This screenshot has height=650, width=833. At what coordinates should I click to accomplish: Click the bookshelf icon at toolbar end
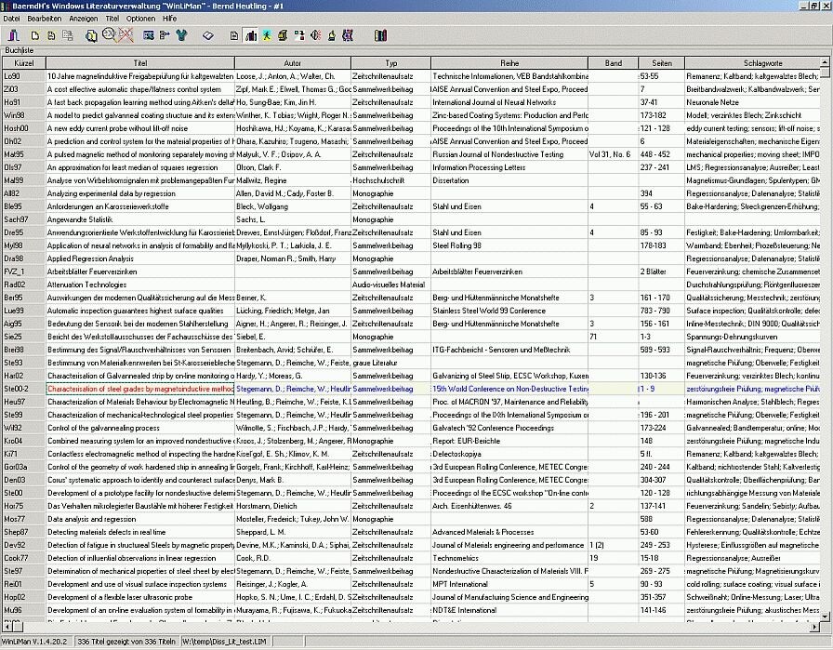tap(380, 35)
